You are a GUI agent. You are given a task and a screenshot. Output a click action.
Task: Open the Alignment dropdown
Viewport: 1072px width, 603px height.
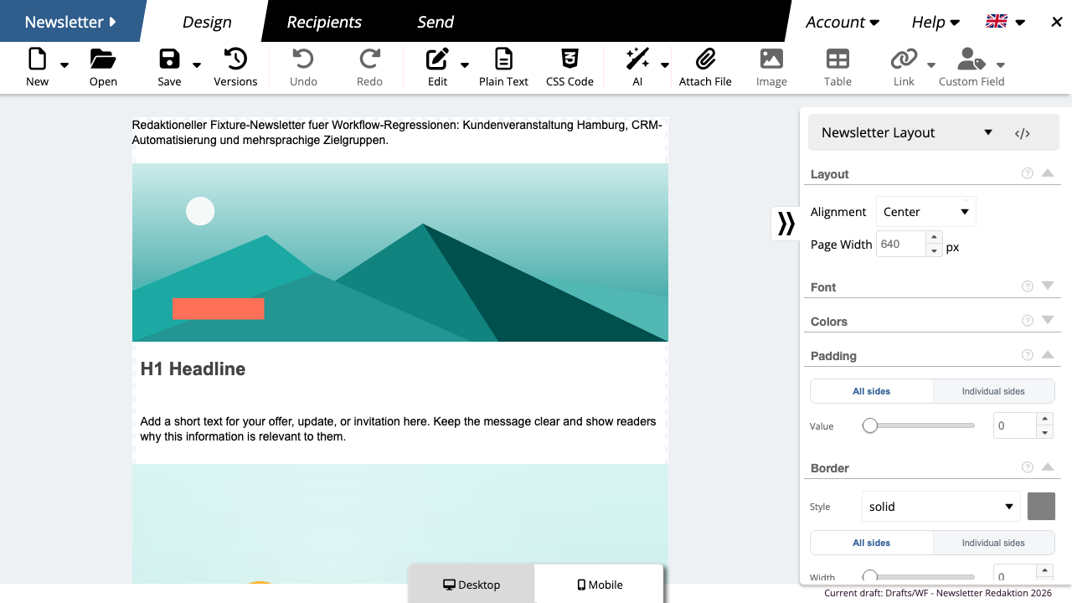pyautogui.click(x=926, y=212)
